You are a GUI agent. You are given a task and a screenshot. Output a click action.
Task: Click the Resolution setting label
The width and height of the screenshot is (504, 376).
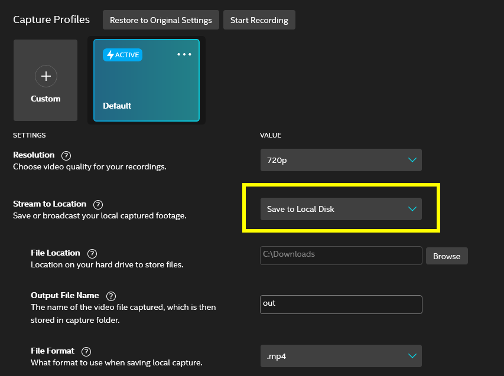[x=34, y=155]
